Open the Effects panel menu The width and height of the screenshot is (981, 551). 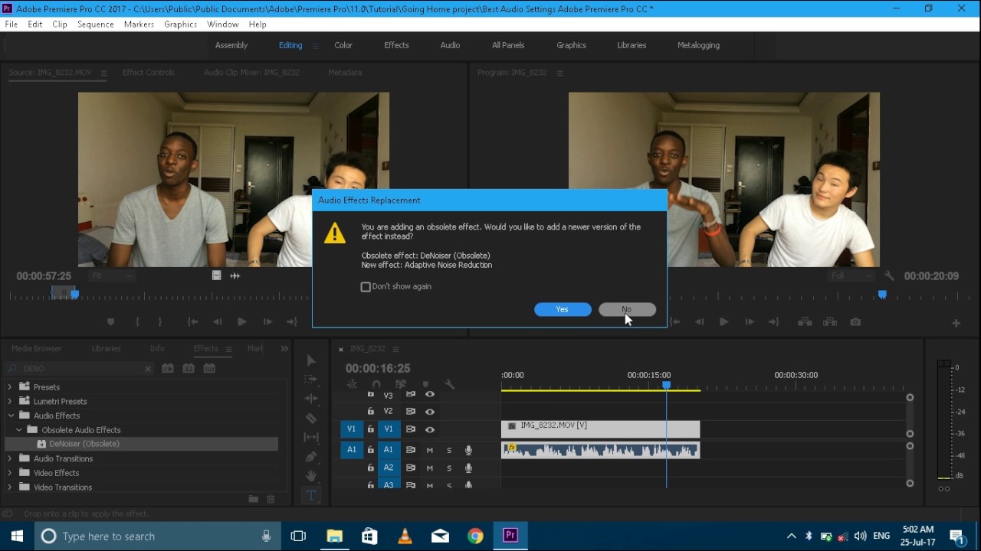point(228,349)
